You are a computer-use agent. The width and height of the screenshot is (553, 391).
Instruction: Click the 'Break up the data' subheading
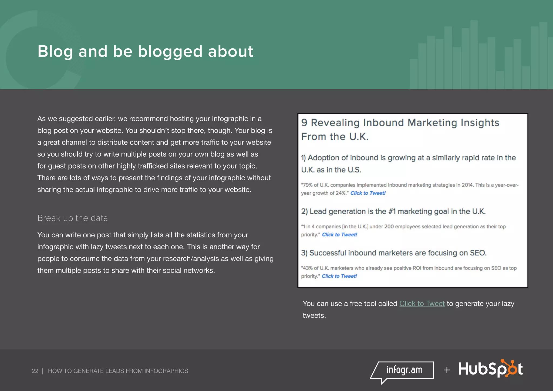(72, 218)
